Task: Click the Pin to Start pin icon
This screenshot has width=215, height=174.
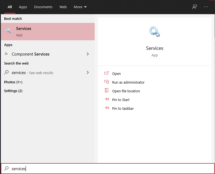Action: point(107,100)
